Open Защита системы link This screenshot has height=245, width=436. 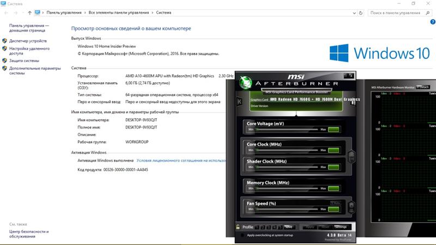point(24,60)
